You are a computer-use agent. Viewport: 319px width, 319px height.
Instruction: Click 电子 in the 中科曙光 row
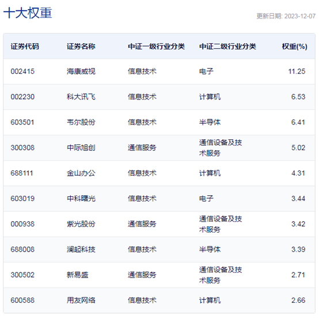(x=206, y=199)
